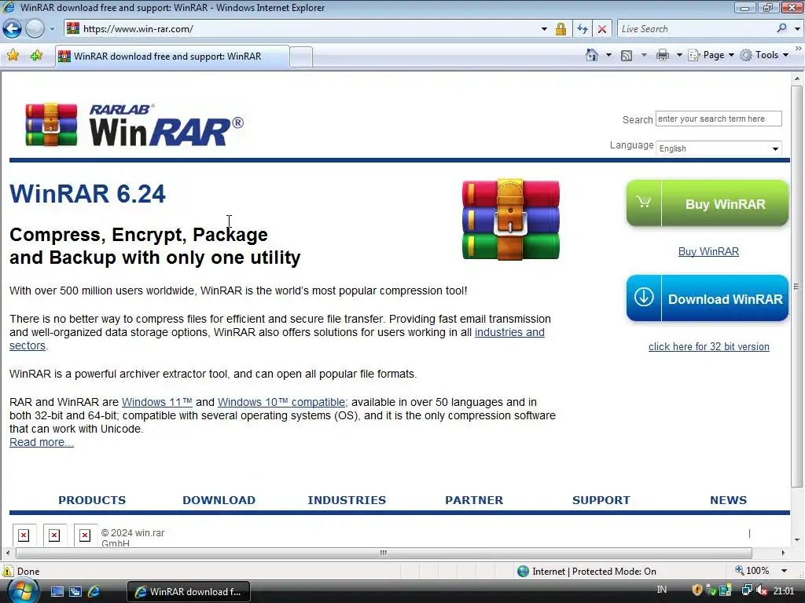Click the third broken image icon in footer
The width and height of the screenshot is (805, 603).
click(x=85, y=535)
